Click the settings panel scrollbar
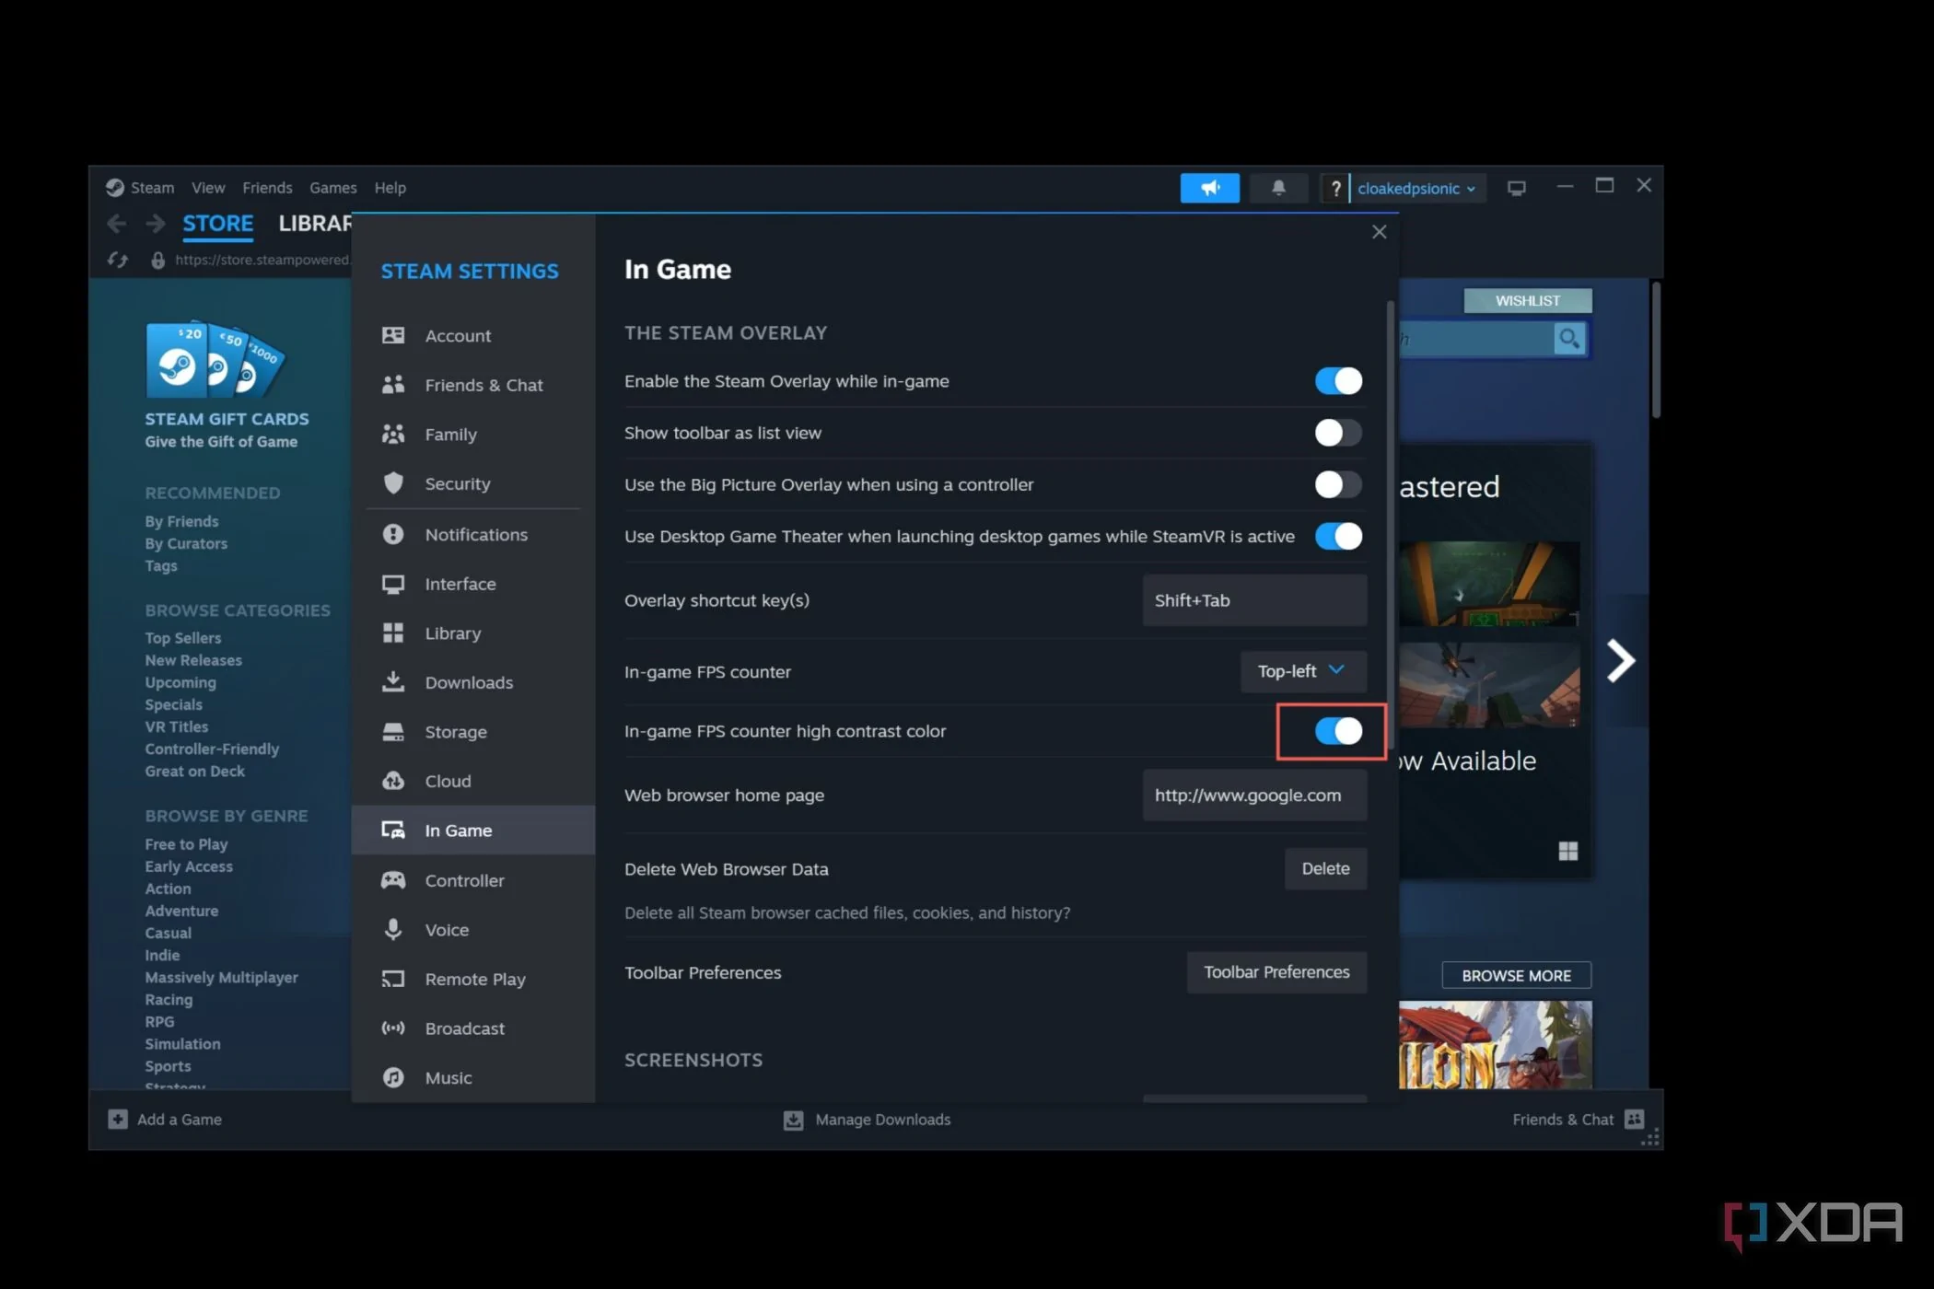This screenshot has height=1289, width=1934. [1390, 524]
